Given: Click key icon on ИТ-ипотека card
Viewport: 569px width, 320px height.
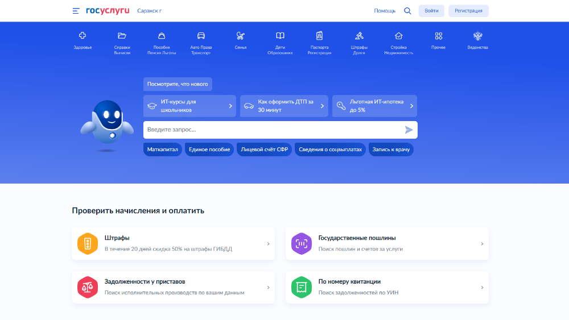Looking at the screenshot, I should (x=341, y=106).
